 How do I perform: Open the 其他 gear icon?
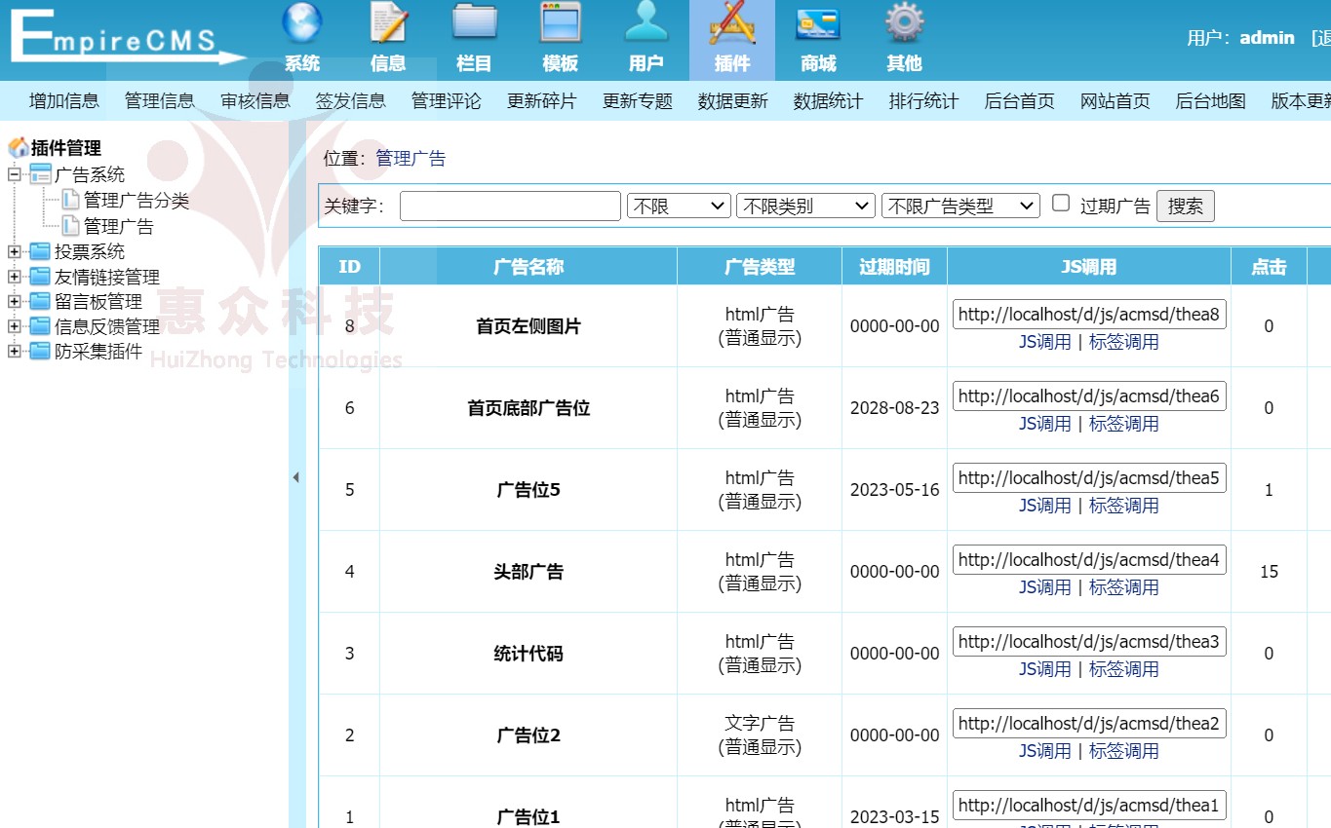(904, 22)
